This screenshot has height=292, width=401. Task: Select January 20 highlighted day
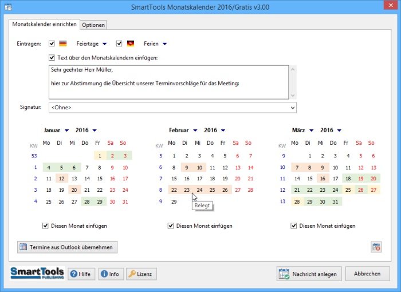pos(74,190)
